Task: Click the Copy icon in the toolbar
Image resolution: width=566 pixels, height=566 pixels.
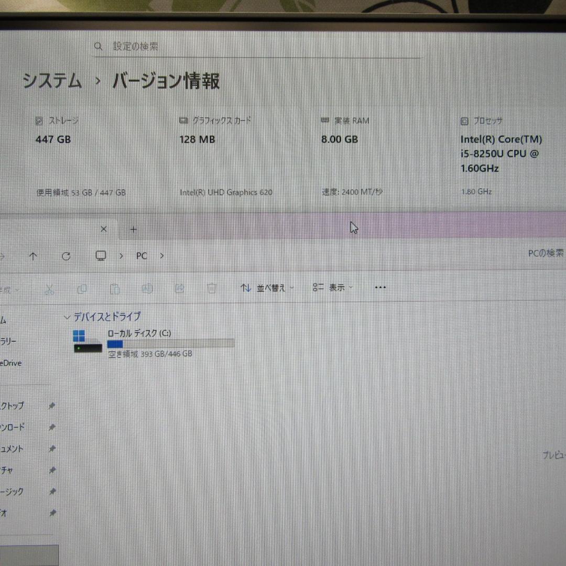Action: tap(82, 288)
